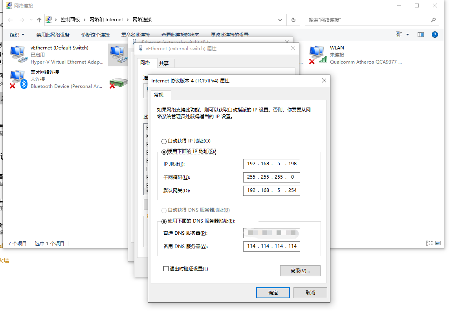
Task: Check the Validate settings upon exit checkbox
Action: [166, 269]
